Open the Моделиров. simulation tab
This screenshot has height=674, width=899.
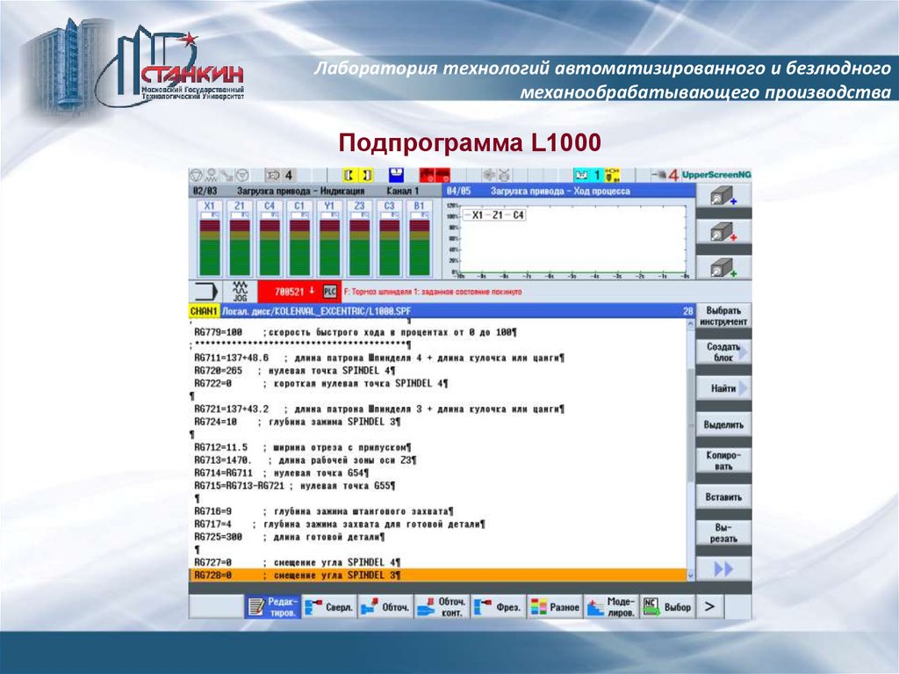pyautogui.click(x=611, y=606)
